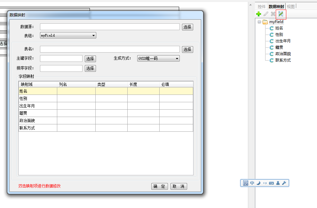Open the 表组 myField dropdown

coord(68,36)
